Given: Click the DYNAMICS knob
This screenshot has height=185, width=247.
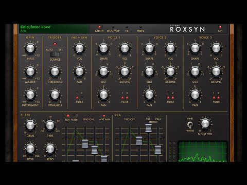Looking at the screenshot, I should [x=55, y=95].
